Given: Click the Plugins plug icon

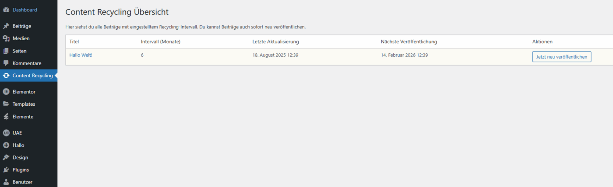Looking at the screenshot, I should tap(6, 170).
